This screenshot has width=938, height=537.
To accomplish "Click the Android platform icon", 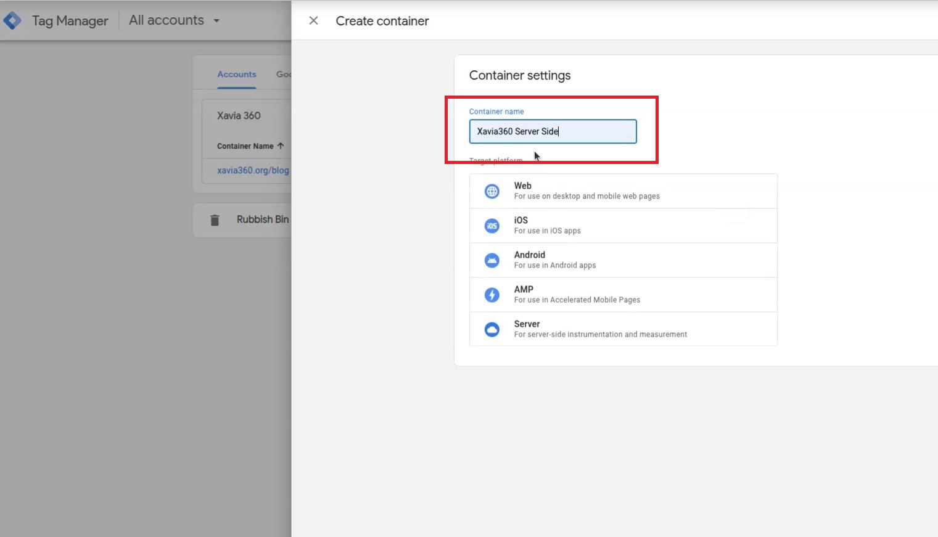I will 492,260.
